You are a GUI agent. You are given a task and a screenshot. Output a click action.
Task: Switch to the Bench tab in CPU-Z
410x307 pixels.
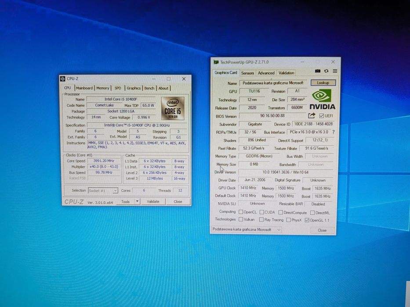click(149, 88)
